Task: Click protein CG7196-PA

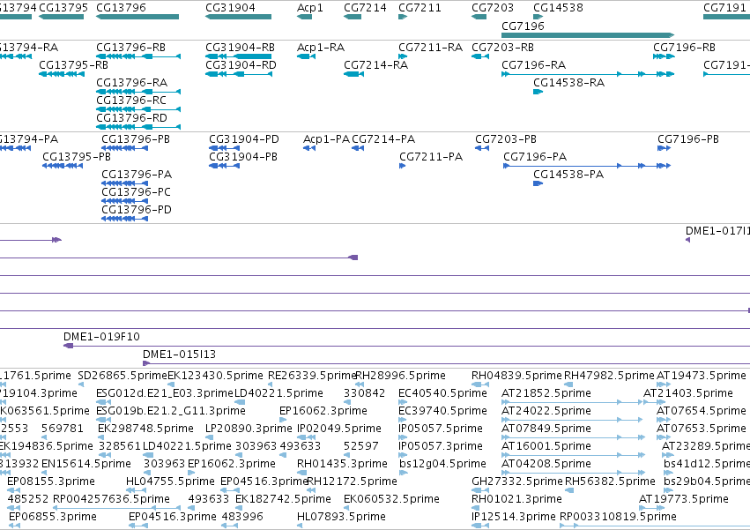Action: pyautogui.click(x=587, y=166)
